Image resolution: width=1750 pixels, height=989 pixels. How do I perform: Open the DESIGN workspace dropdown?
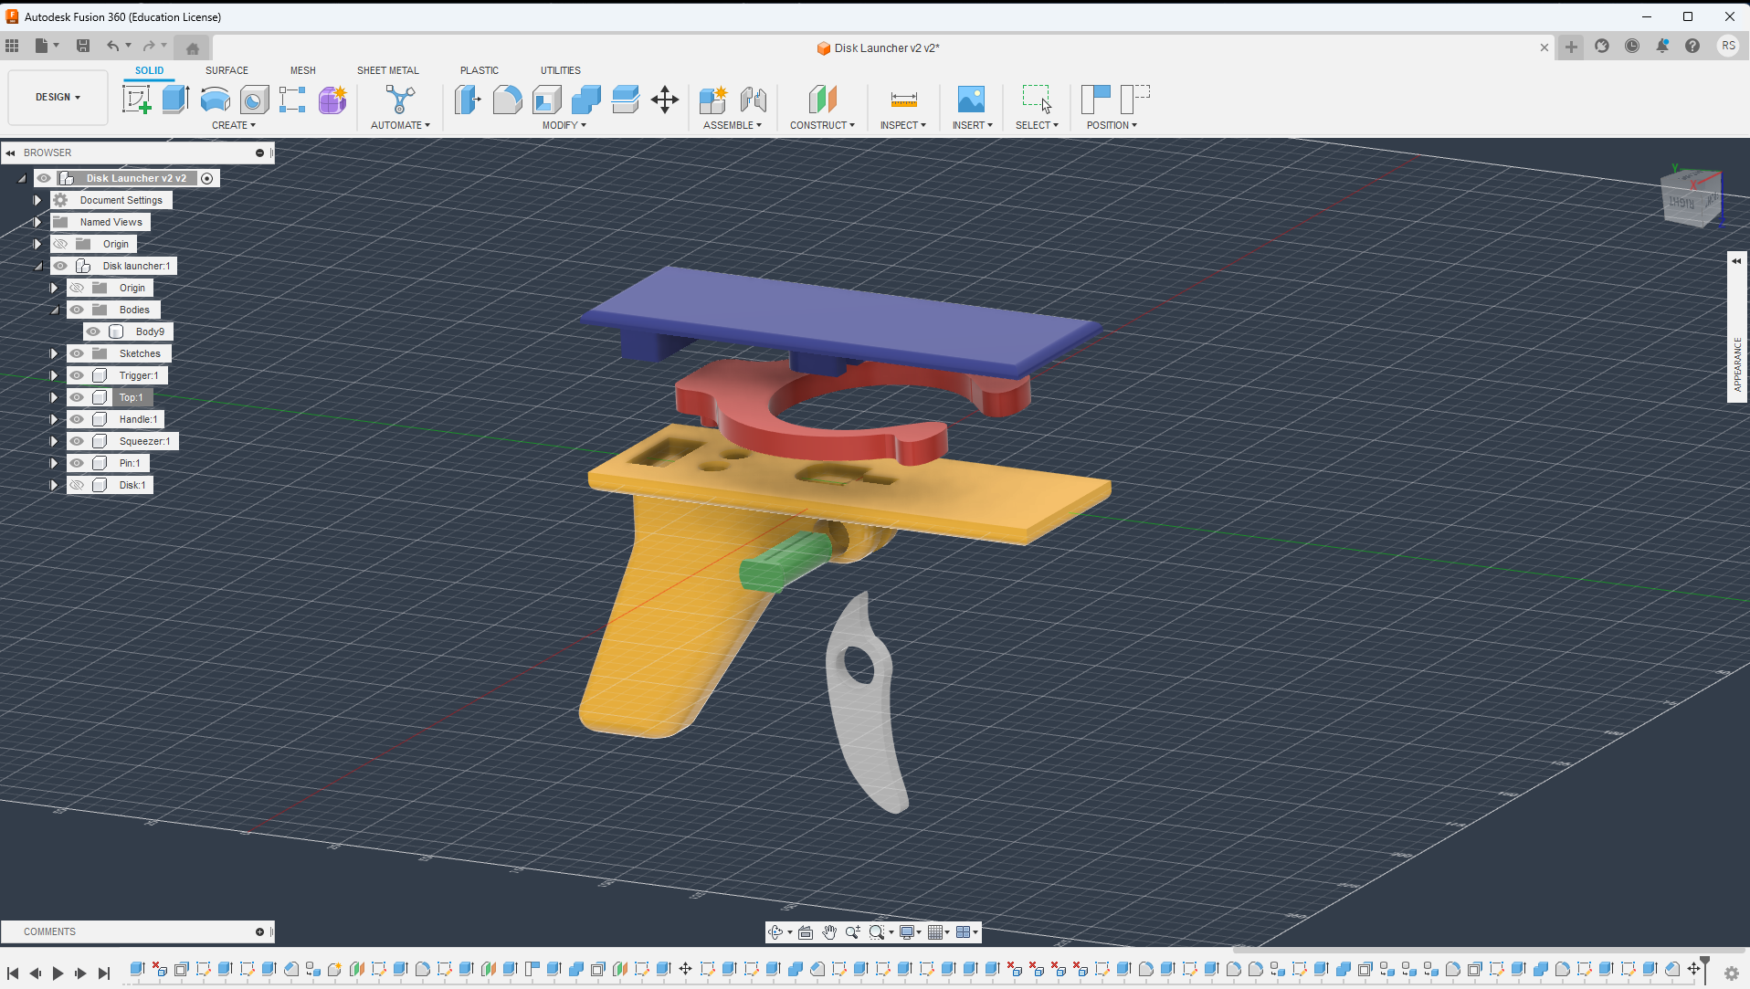(x=58, y=97)
